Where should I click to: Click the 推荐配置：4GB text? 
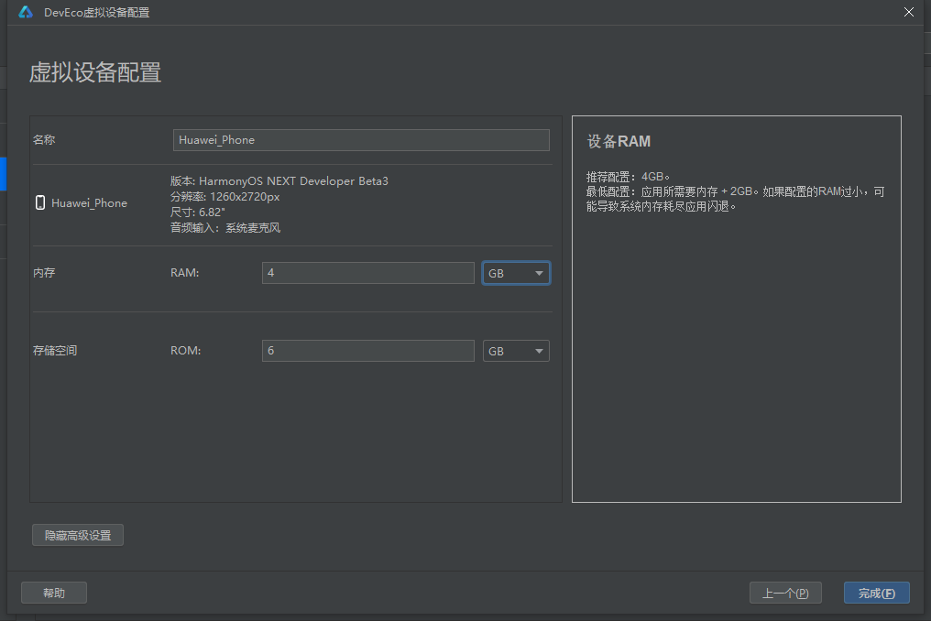(x=629, y=177)
